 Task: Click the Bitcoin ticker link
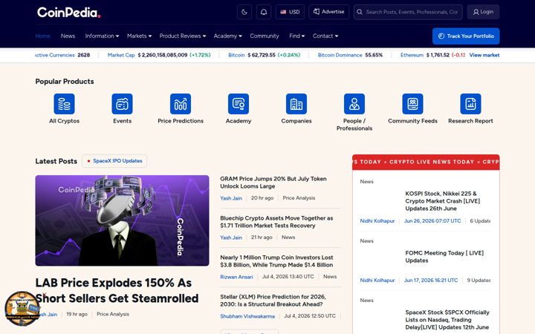[x=236, y=55]
